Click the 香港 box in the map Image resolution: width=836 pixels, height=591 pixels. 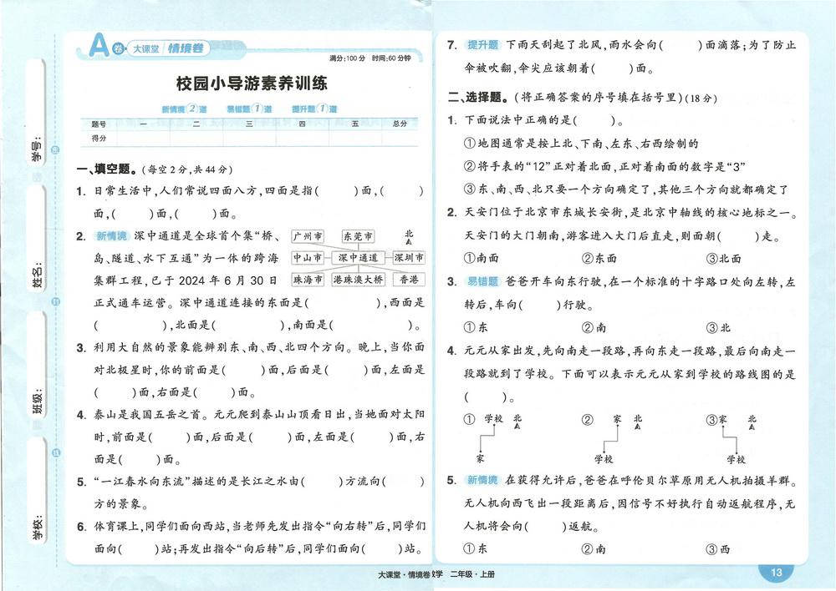(x=408, y=280)
